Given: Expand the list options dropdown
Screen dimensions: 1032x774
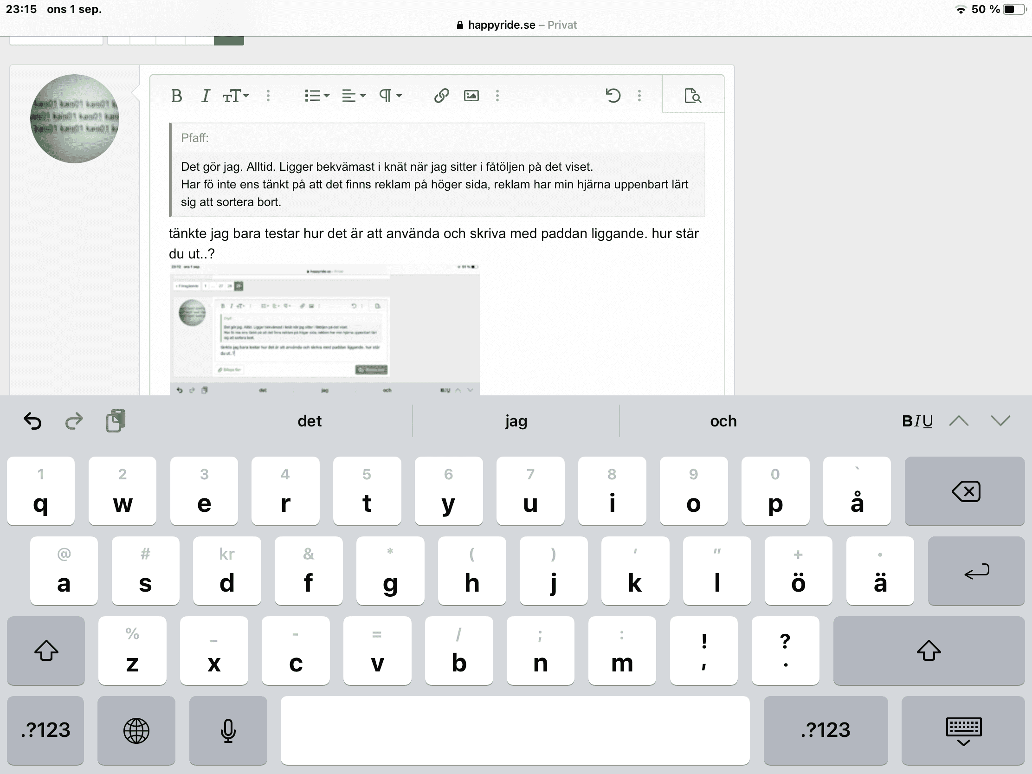Looking at the screenshot, I should [x=317, y=96].
